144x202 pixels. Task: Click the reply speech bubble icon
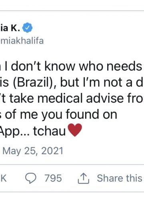click(x=31, y=178)
